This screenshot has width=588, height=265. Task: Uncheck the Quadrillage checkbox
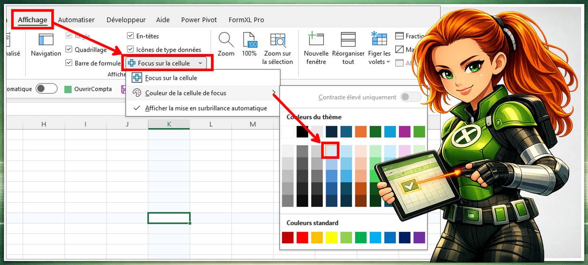coord(69,50)
